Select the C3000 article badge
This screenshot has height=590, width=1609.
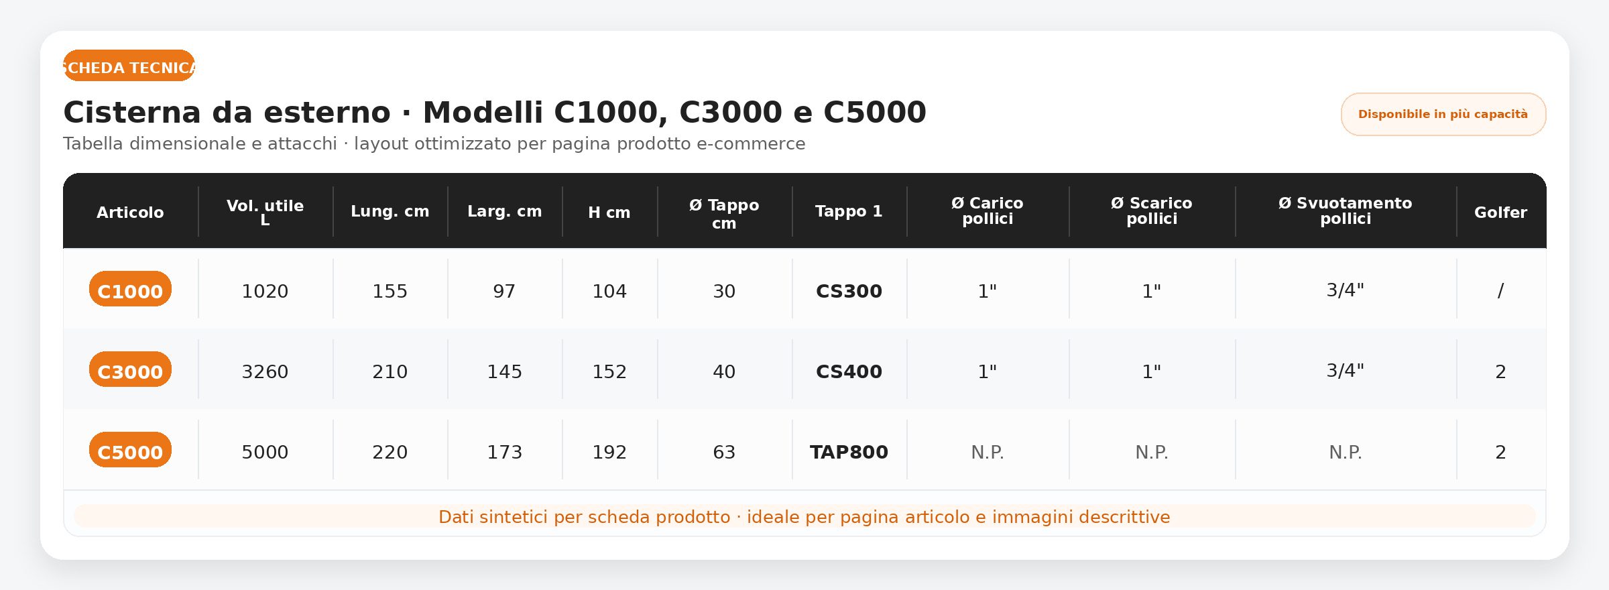(130, 370)
